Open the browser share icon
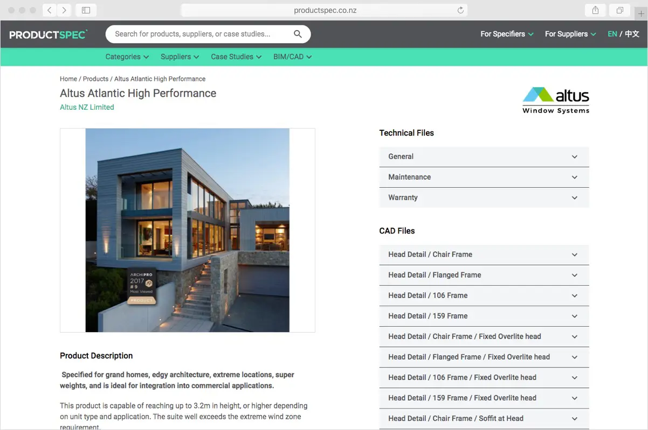This screenshot has width=648, height=430. (x=595, y=10)
